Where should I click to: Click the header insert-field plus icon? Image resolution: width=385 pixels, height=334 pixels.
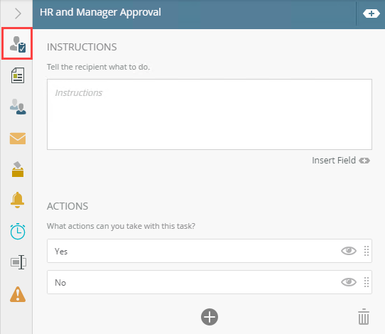click(x=372, y=14)
